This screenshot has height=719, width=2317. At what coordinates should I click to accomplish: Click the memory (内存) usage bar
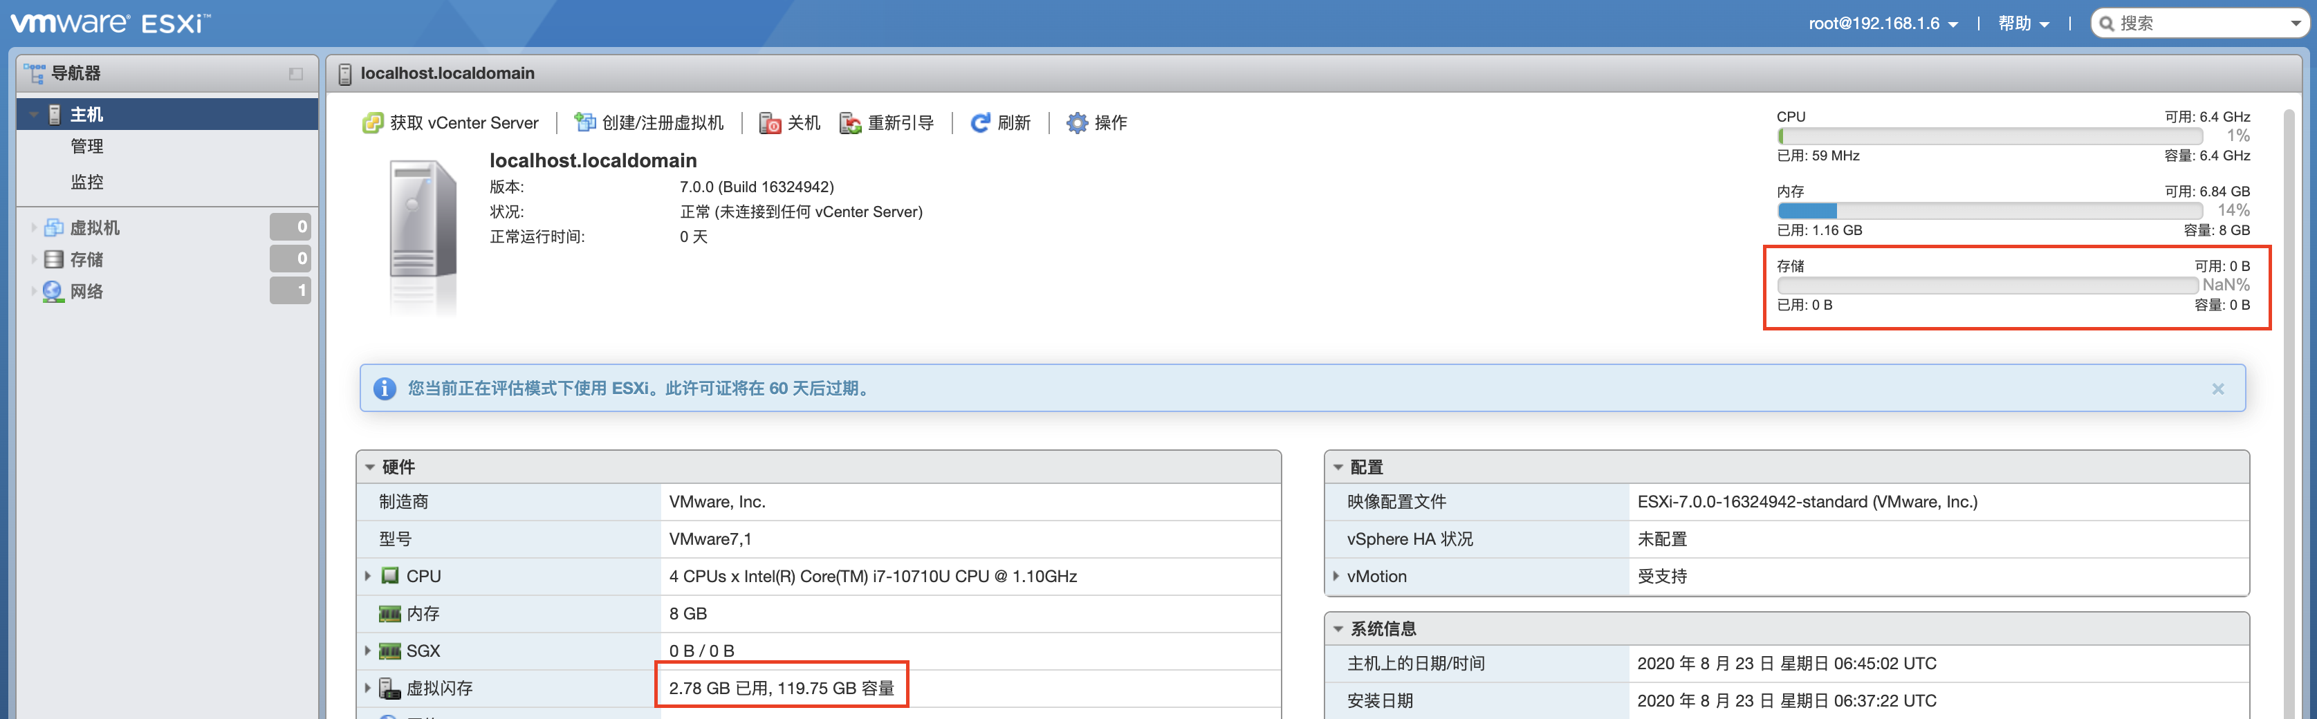tap(1990, 210)
